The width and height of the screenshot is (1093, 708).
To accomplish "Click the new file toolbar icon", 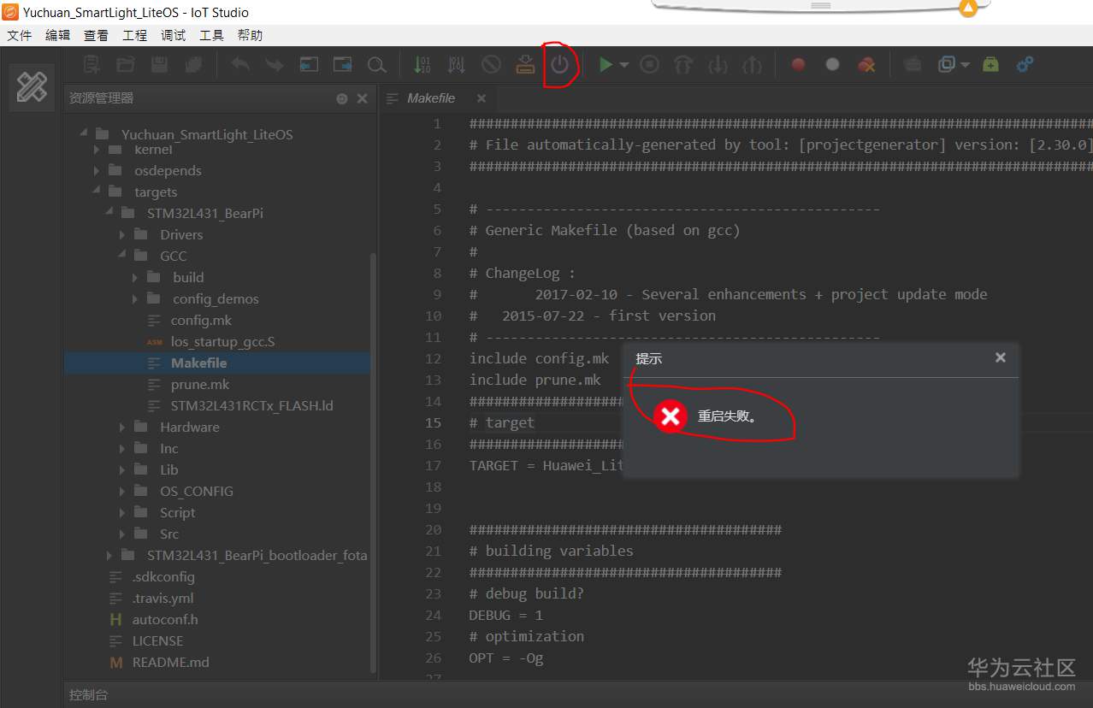I will [92, 64].
